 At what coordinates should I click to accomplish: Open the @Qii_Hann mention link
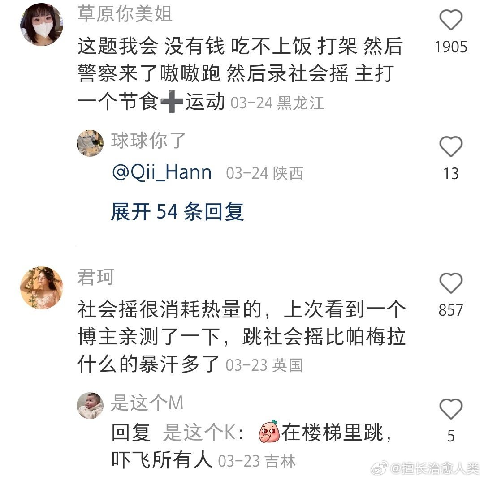click(162, 172)
